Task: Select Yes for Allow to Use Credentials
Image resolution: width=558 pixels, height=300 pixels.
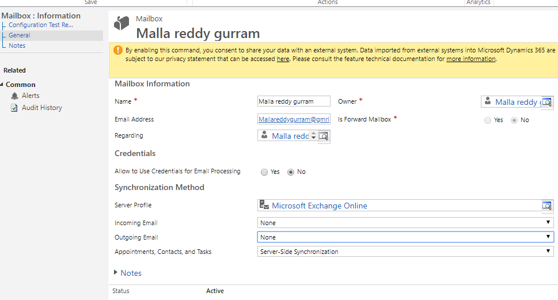Action: pos(264,172)
